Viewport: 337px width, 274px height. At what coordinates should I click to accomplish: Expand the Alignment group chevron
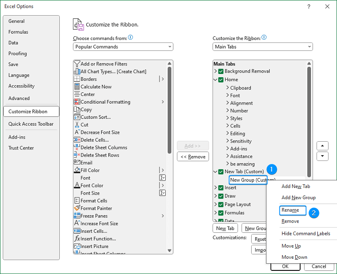pos(228,103)
